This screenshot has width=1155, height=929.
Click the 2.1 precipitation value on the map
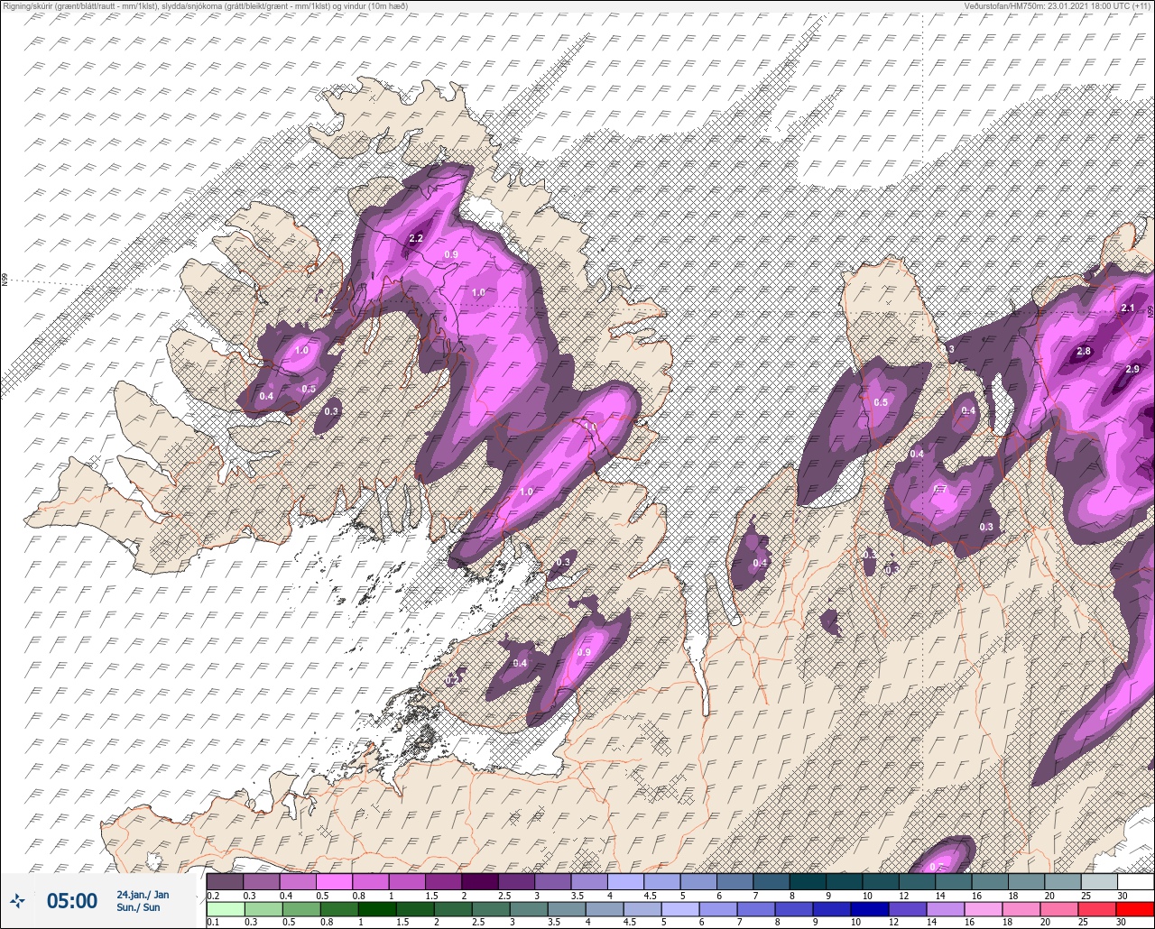tap(1127, 308)
